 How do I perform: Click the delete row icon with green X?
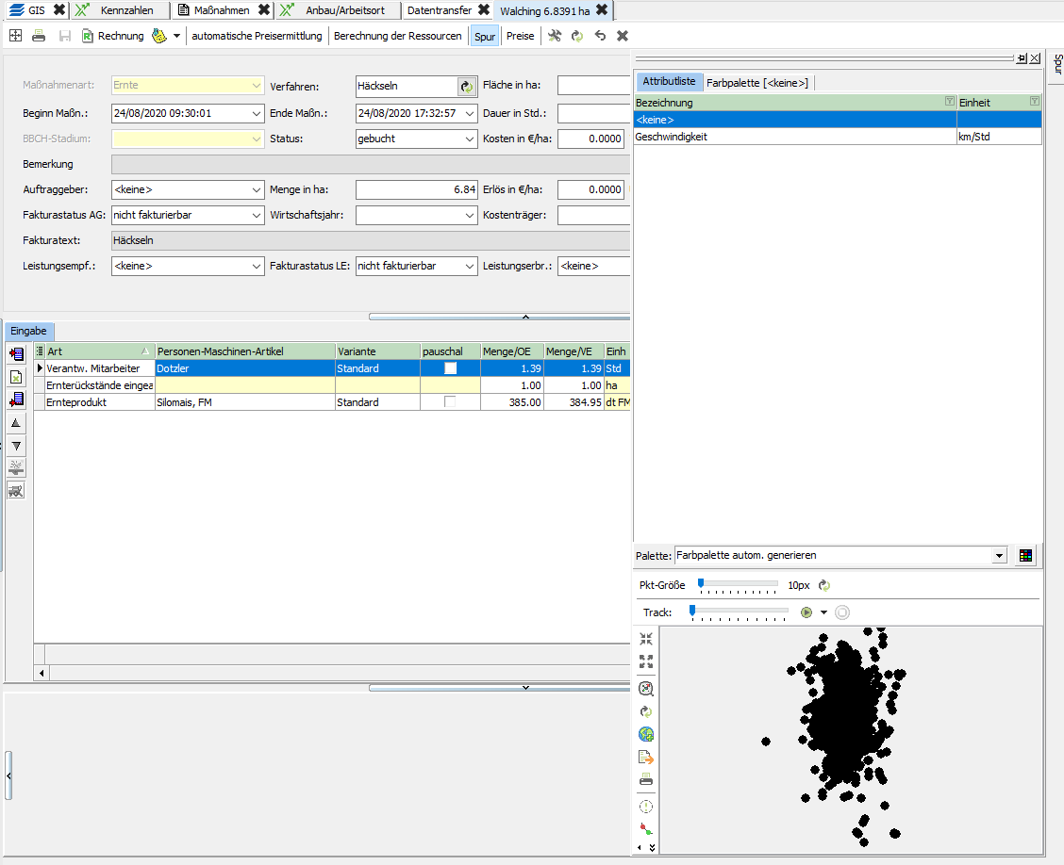(16, 377)
